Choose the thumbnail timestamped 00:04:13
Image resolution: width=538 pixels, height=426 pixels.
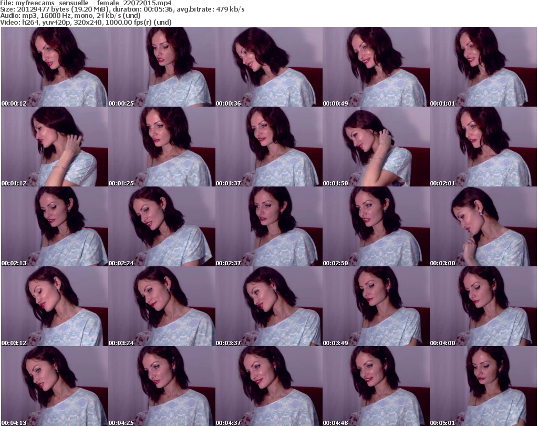click(55, 386)
